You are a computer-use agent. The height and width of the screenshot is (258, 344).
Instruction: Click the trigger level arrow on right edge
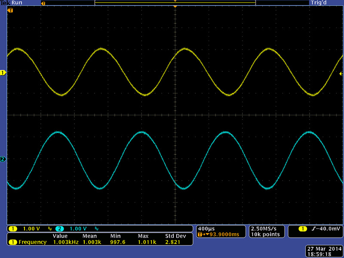point(341,74)
